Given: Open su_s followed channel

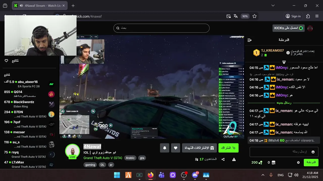Looking at the screenshot, I should coord(29,144).
